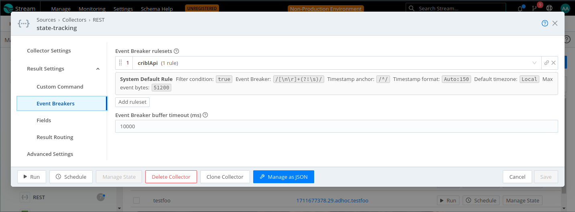Screen dimensions: 575x212
Task: Open the Manage menu in top bar
Action: (61, 9)
